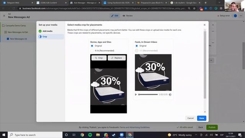Open Terms link in publish notice
The width and height of the screenshot is (245, 138).
(x=122, y=127)
